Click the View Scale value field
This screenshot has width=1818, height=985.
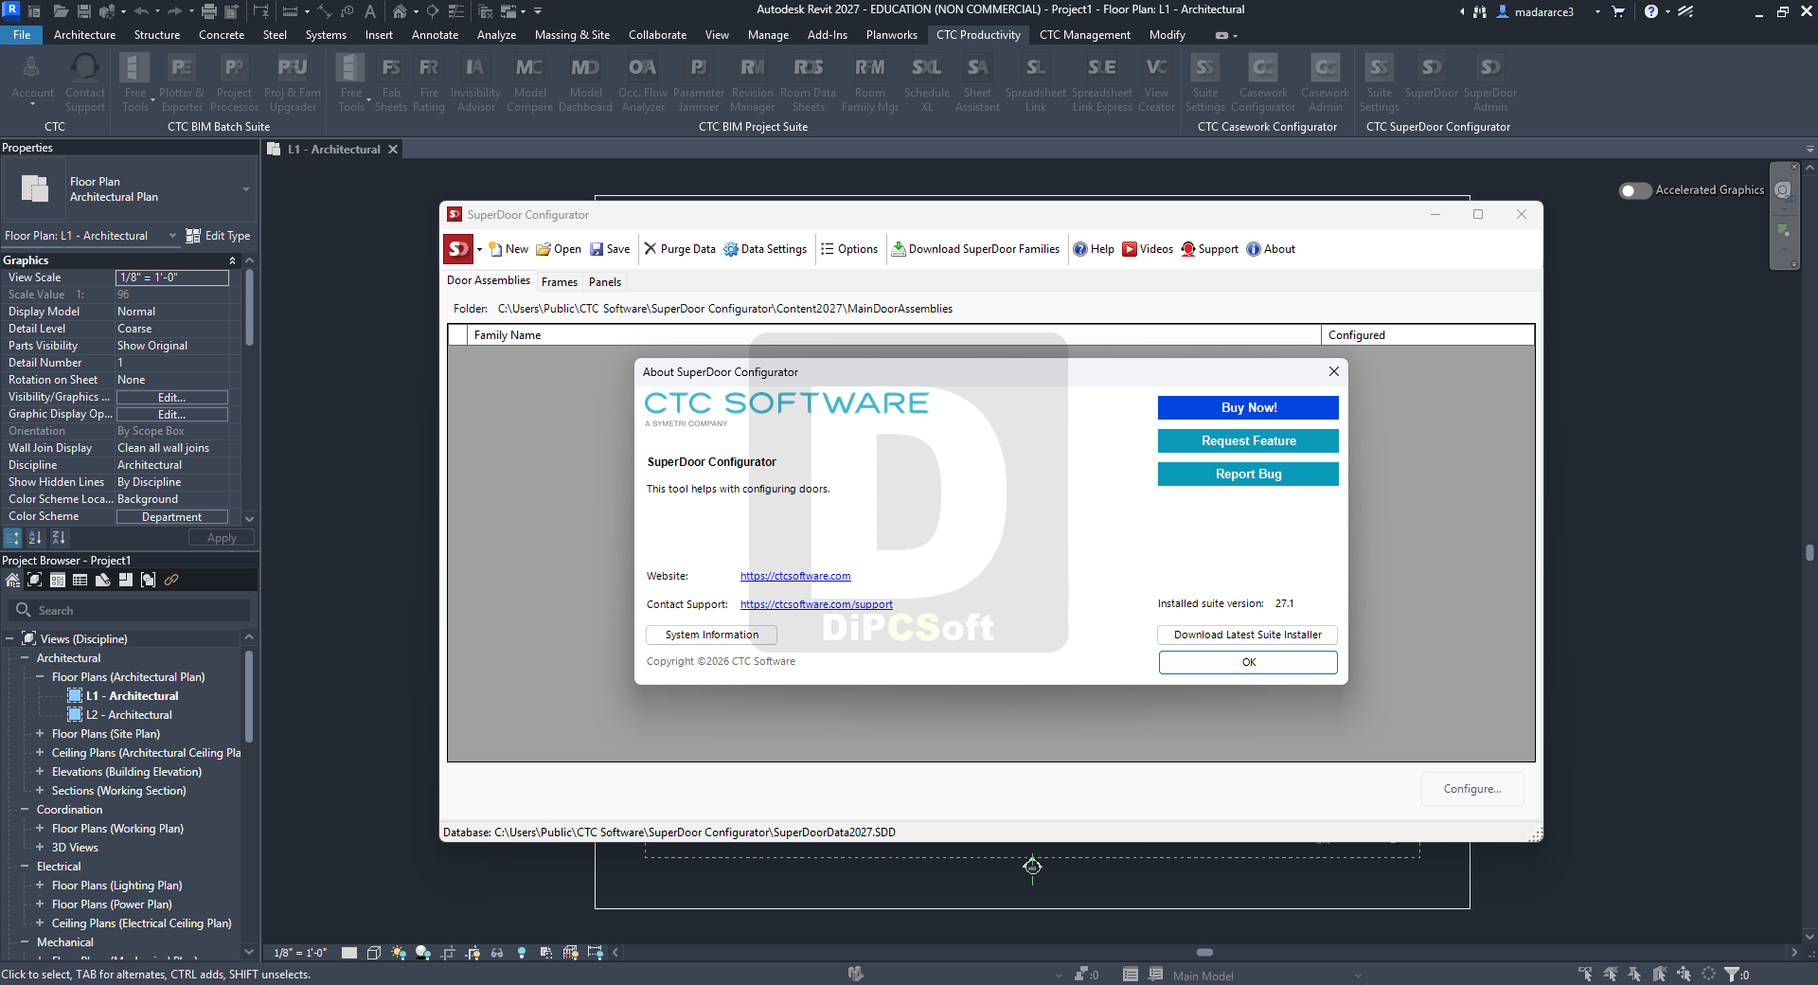click(172, 278)
